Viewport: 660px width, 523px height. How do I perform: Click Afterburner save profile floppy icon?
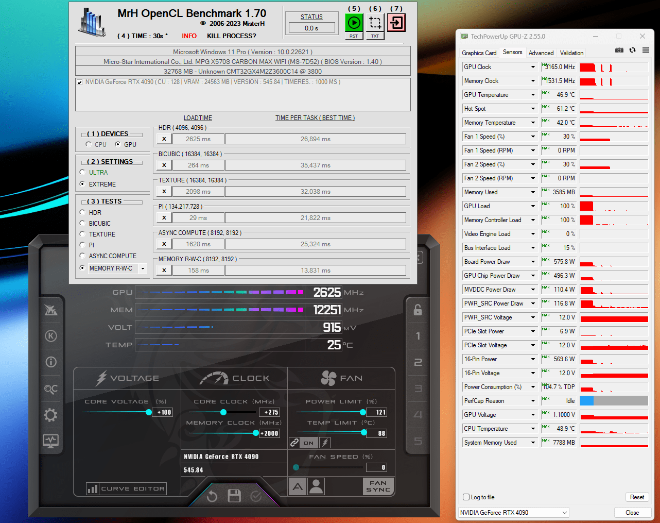tap(234, 496)
